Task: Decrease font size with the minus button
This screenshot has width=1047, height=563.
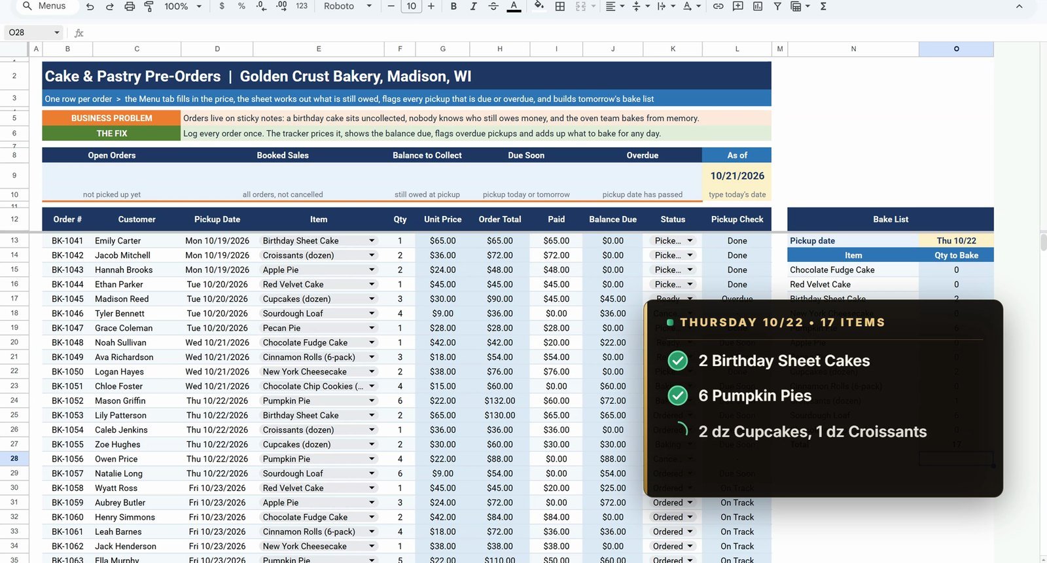Action: tap(391, 6)
